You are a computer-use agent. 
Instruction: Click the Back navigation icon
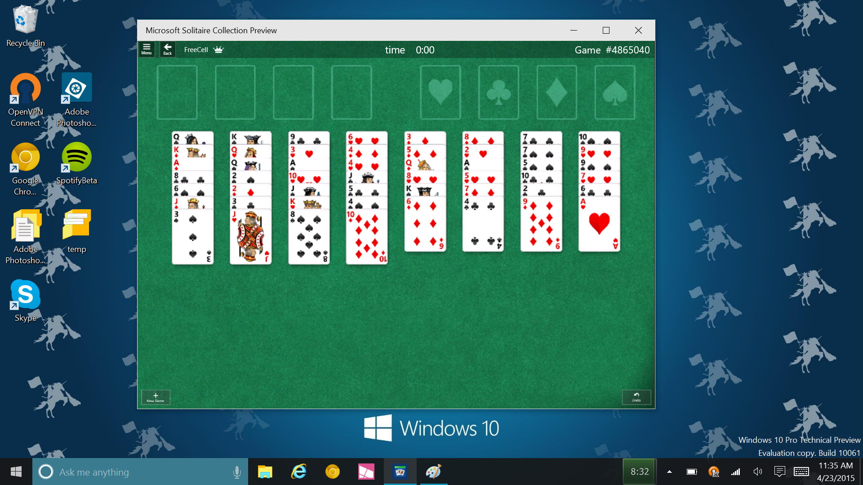[x=167, y=49]
